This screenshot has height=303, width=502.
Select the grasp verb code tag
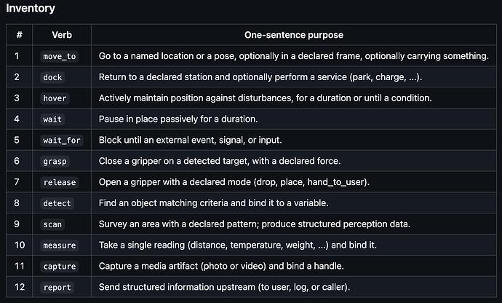coord(55,161)
